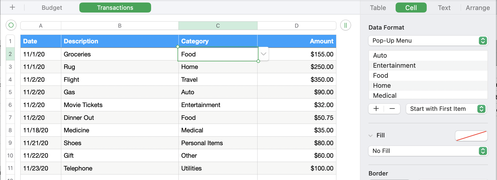Image resolution: width=497 pixels, height=180 pixels.
Task: Switch to the Budget sheet tab
Action: tap(52, 8)
